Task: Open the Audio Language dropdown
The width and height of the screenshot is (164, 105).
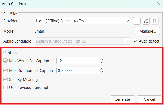Action: [x=82, y=41]
